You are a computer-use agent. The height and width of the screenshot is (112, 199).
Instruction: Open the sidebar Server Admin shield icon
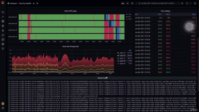tap(3, 49)
